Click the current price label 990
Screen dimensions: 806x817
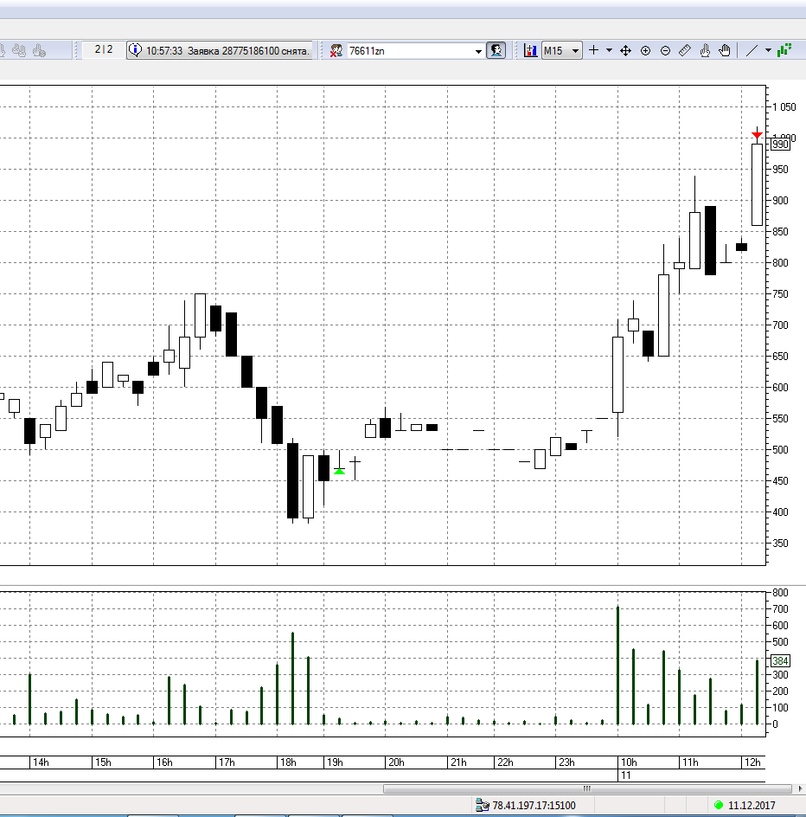[780, 144]
